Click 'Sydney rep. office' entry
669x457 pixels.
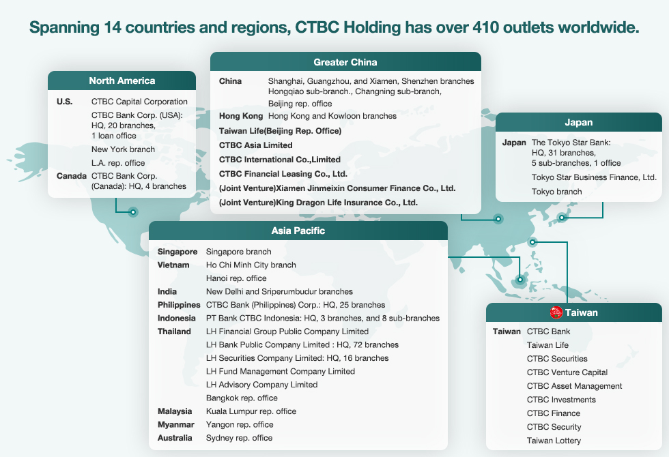[239, 438]
